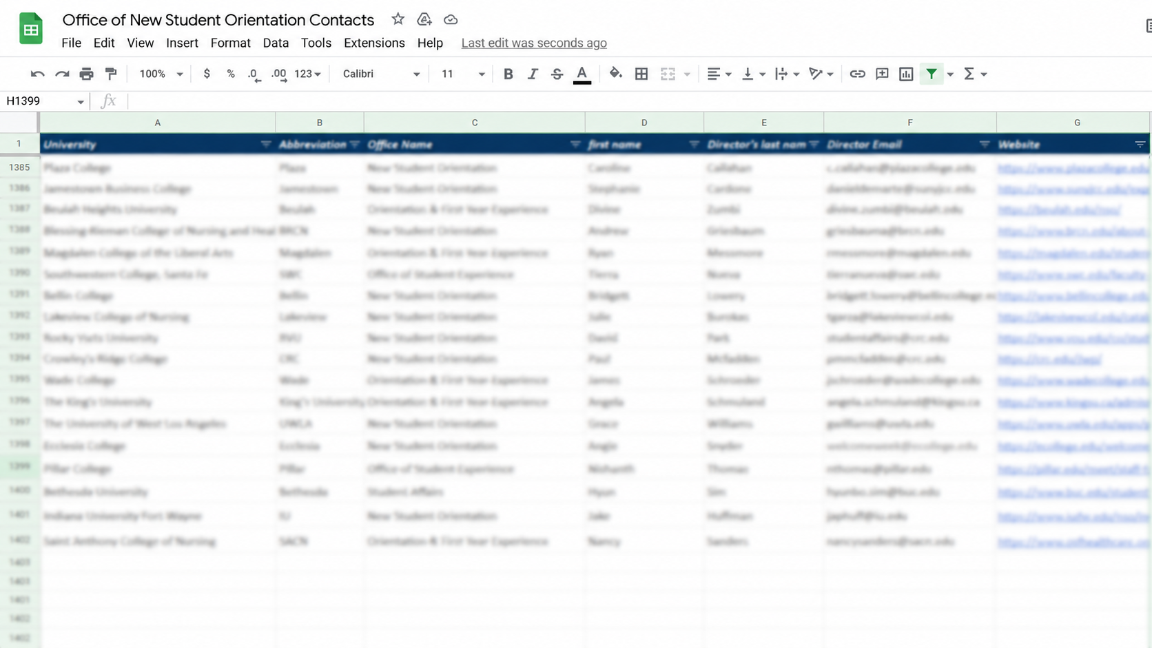1152x648 pixels.
Task: Click the Google Sheets home icon
Action: point(30,29)
